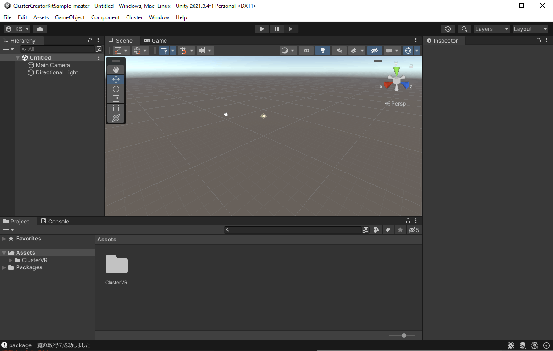The image size is (553, 351).
Task: Toggle scene gizmos button
Action: (x=408, y=50)
